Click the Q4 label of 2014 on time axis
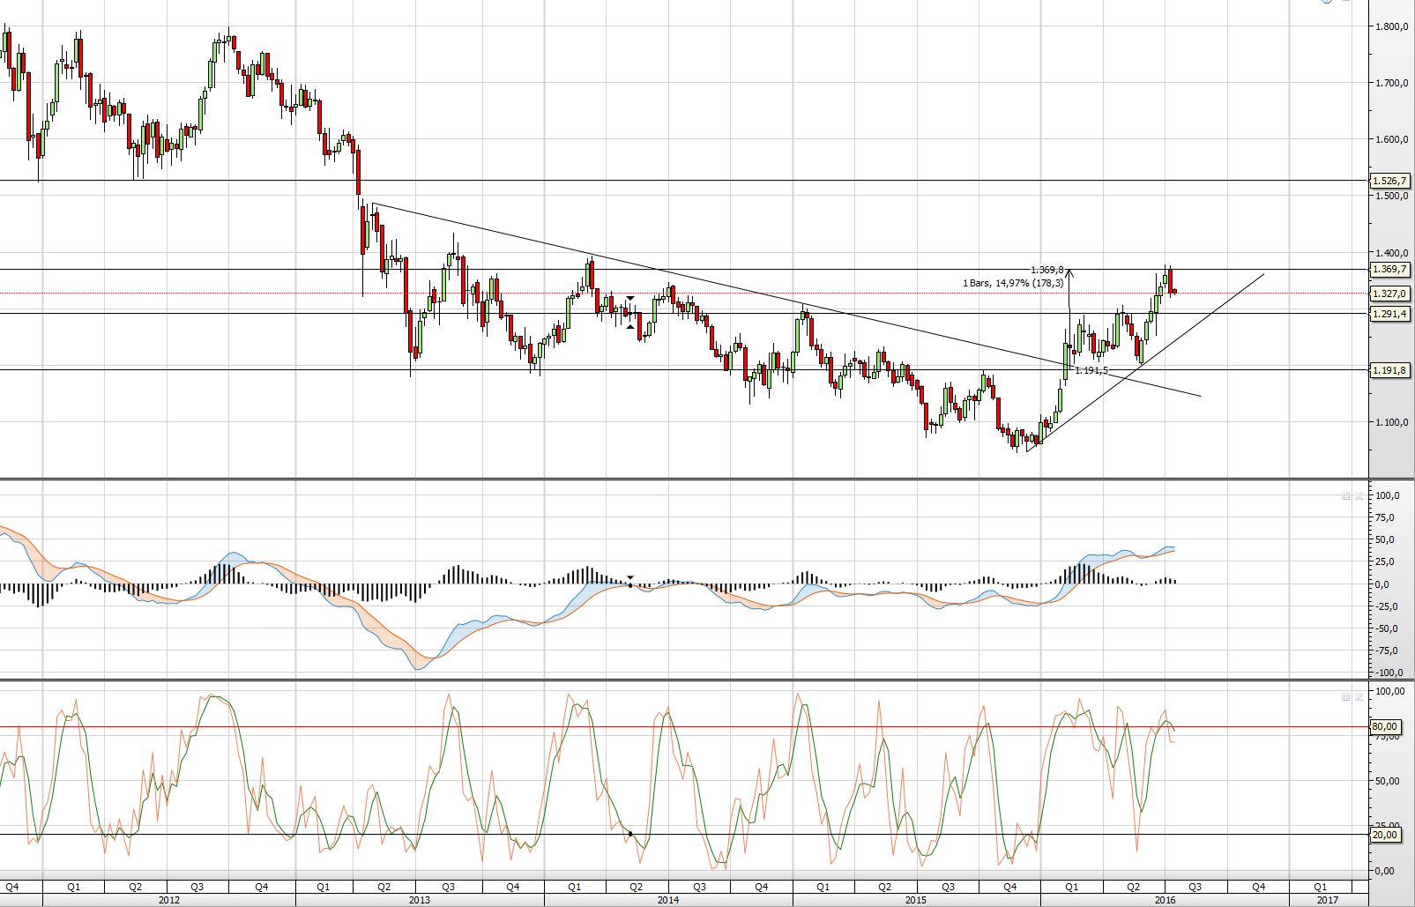Image resolution: width=1415 pixels, height=907 pixels. point(761,887)
